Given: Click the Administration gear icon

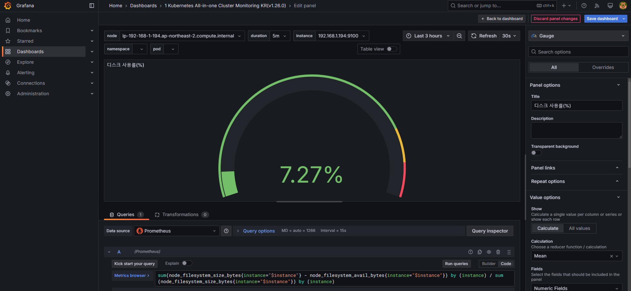Looking at the screenshot, I should [8, 94].
